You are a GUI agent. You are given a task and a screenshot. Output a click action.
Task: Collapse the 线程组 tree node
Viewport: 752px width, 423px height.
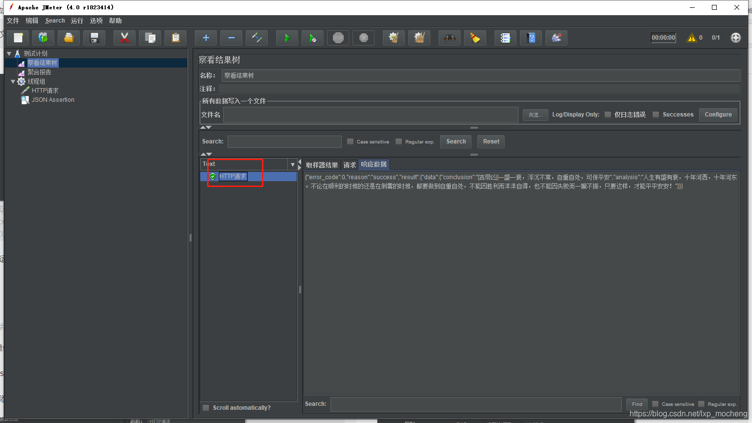coord(13,82)
